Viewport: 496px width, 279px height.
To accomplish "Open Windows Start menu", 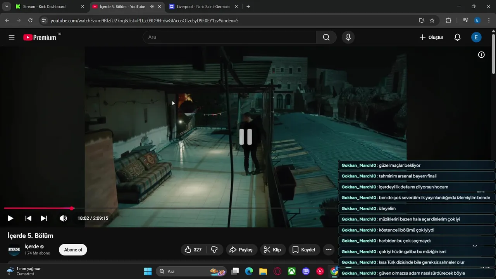I will [x=148, y=271].
